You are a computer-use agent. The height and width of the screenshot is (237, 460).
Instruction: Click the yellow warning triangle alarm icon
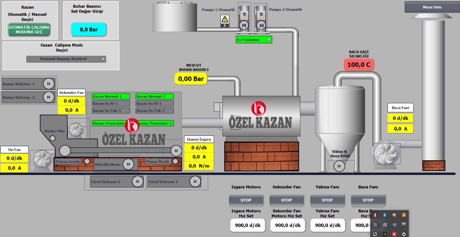coord(225,20)
